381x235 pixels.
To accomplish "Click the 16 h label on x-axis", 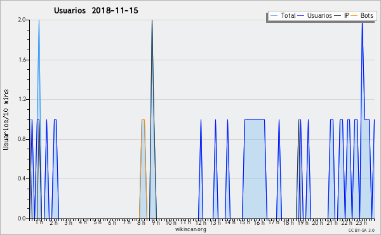I will pos(259,222).
